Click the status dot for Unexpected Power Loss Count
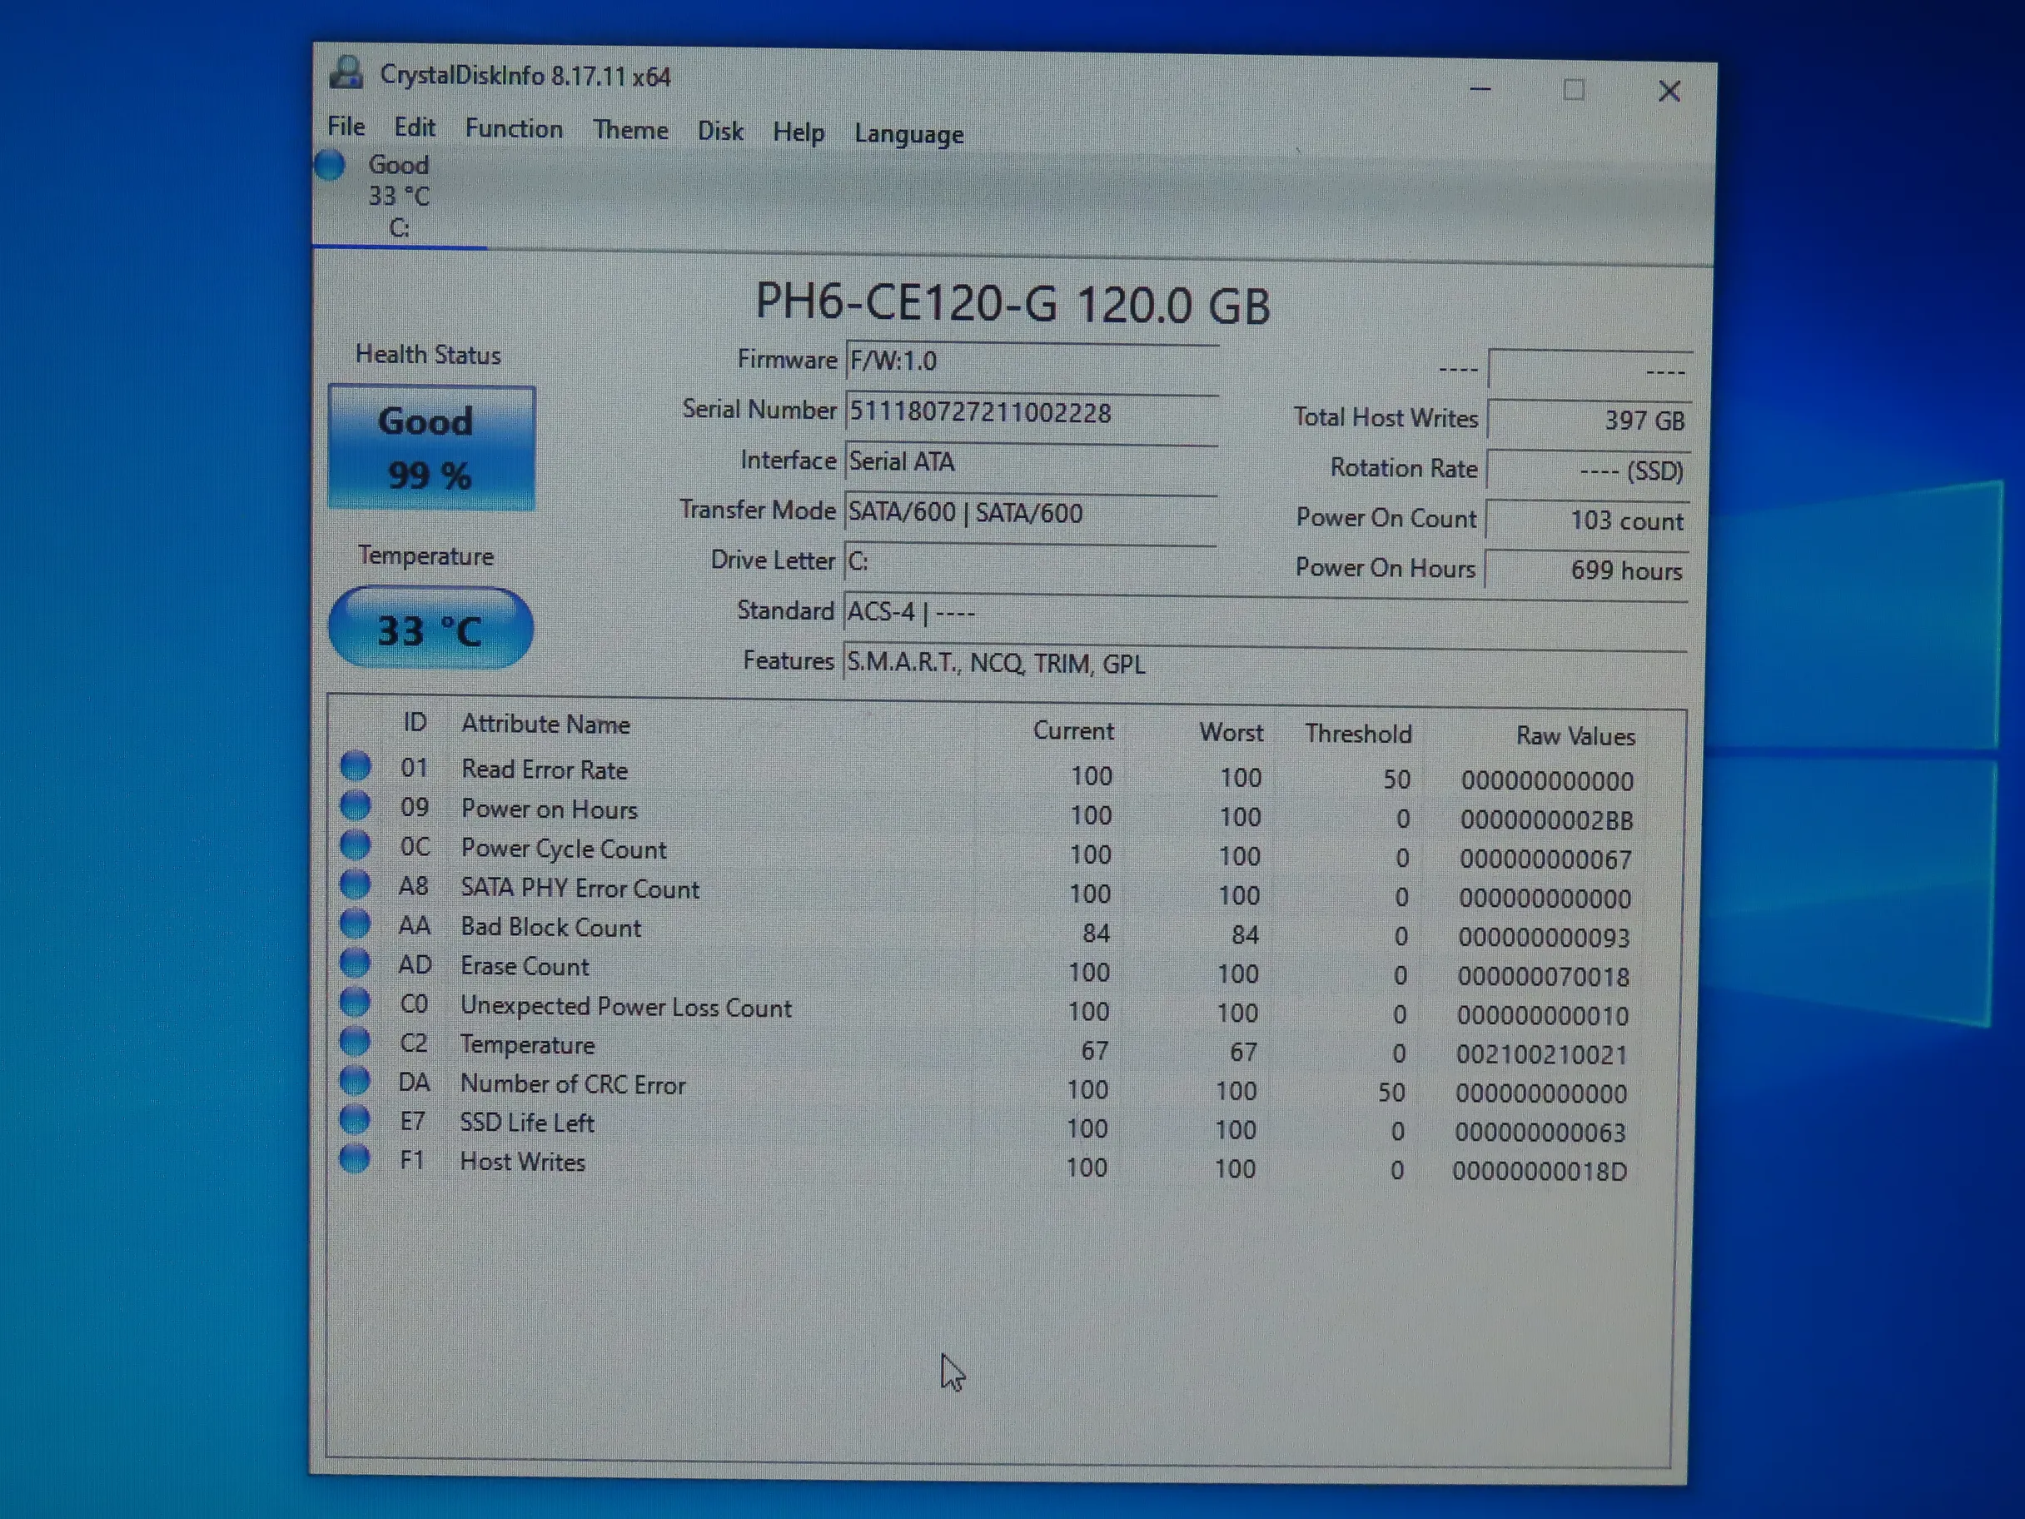Screen dimensions: 2025x1519 coord(356,1002)
